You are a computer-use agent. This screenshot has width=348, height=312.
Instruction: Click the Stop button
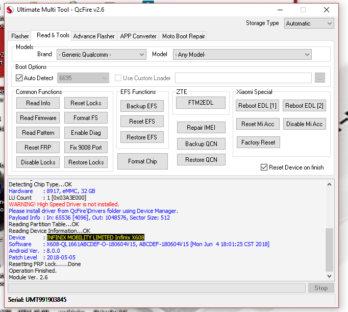(321, 288)
